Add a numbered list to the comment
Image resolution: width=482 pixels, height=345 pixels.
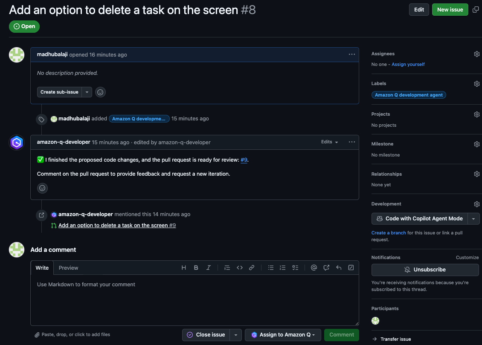[283, 268]
